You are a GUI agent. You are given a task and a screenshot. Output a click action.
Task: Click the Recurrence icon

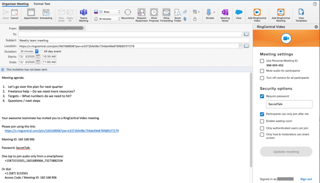pos(128,15)
